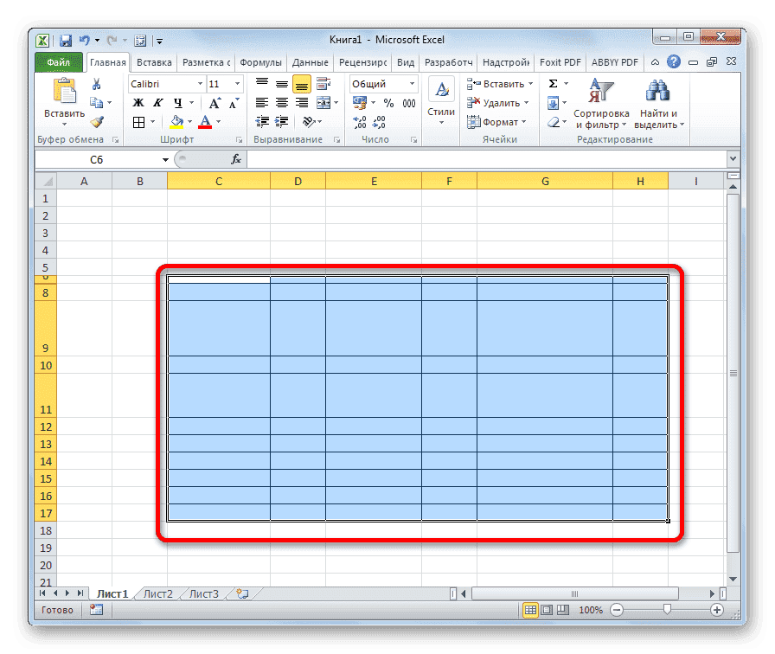Image resolution: width=775 pixels, height=654 pixels.
Task: Switch to the Вставка ribbon tab
Action: click(x=153, y=61)
